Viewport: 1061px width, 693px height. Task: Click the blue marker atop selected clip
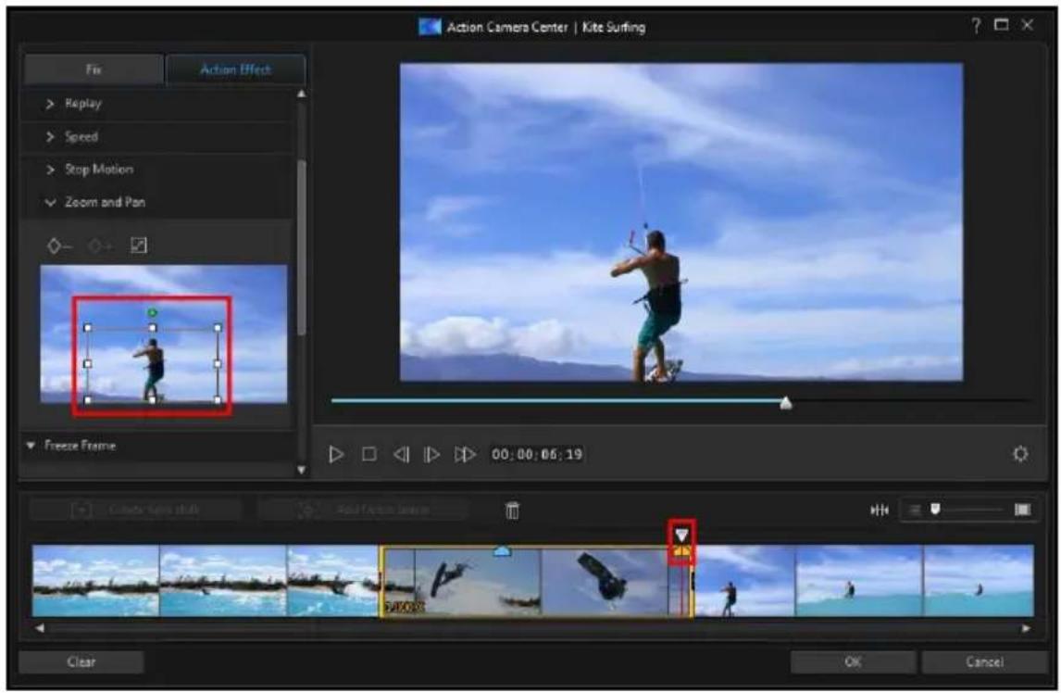point(502,551)
